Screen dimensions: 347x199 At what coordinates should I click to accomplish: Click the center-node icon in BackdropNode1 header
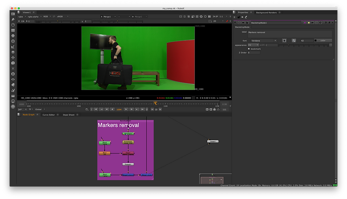(x=239, y=23)
